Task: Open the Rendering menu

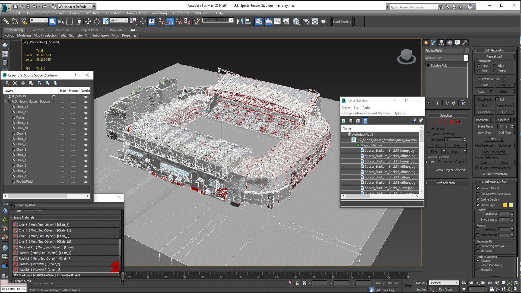Action: 159,13
